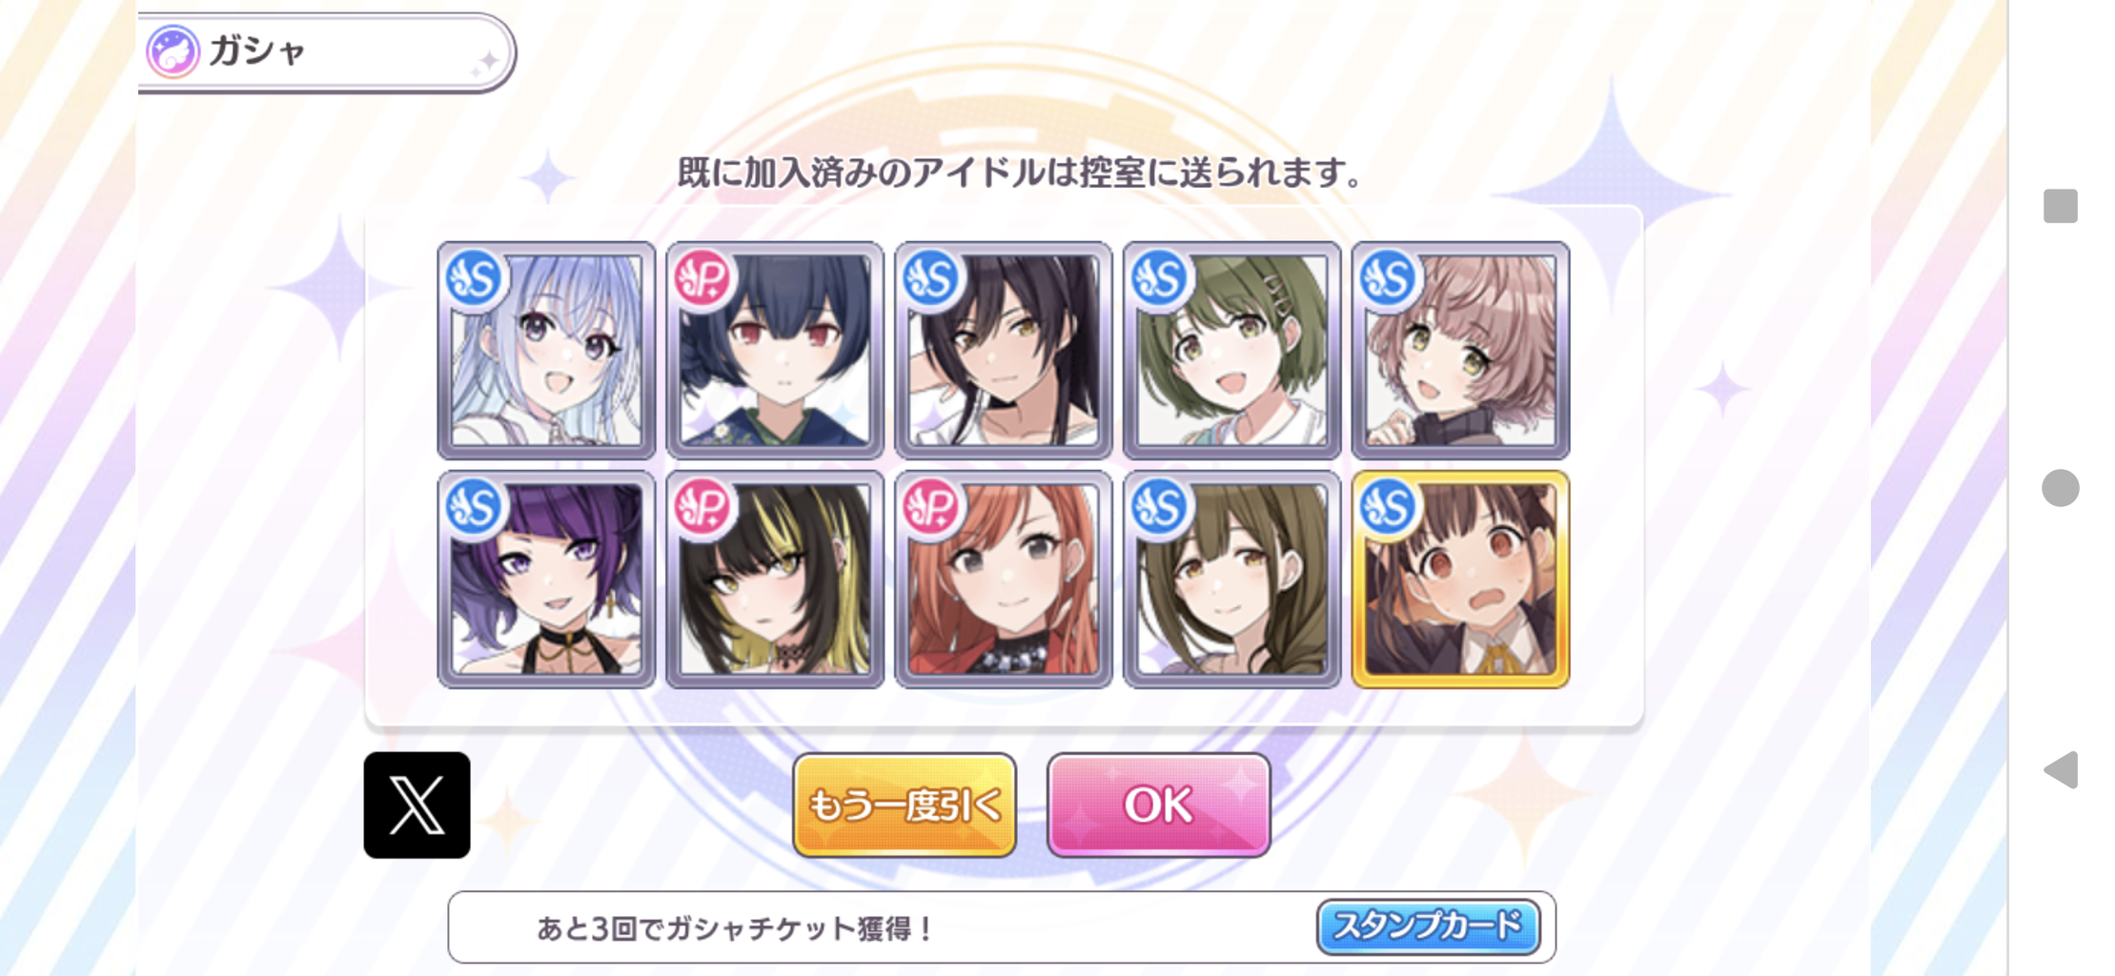Select the black ponytail idol card
This screenshot has height=976, width=2115.
click(x=1004, y=350)
